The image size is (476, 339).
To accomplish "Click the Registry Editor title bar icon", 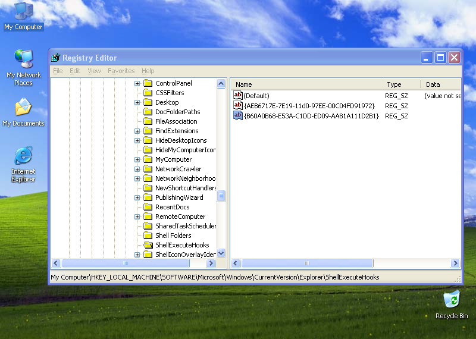I will (x=56, y=57).
